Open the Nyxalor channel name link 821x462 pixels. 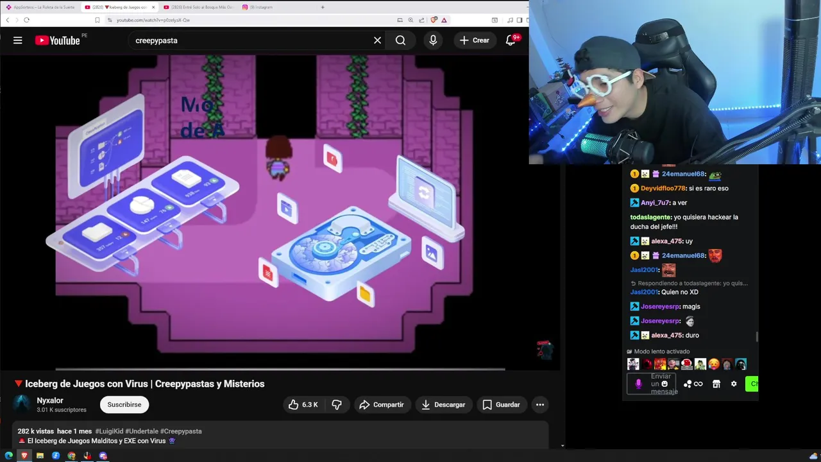tap(50, 400)
